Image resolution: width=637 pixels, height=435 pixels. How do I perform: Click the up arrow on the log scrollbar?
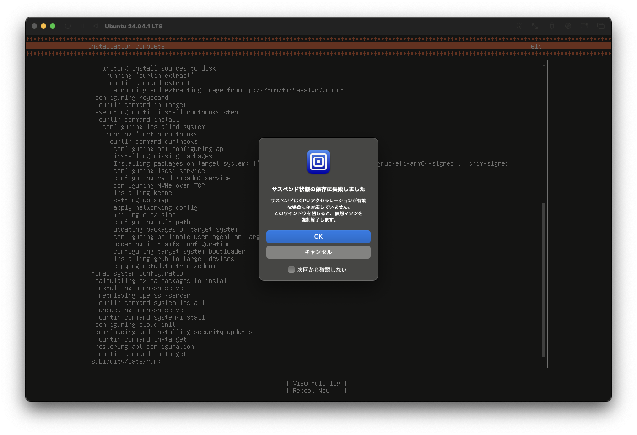pos(543,67)
